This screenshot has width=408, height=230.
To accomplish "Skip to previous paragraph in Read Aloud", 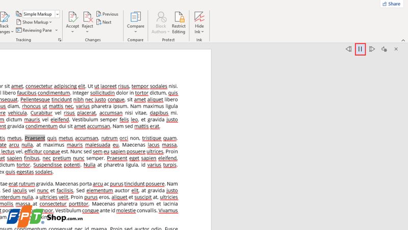I will click(348, 49).
